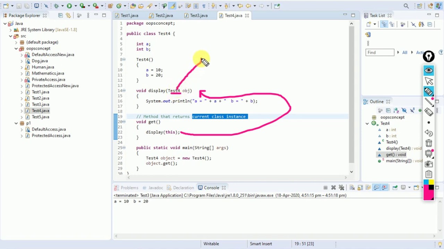Image resolution: width=444 pixels, height=249 pixels.
Task: Toggle Show Console When Standard Error Changes
Action: click(384, 187)
